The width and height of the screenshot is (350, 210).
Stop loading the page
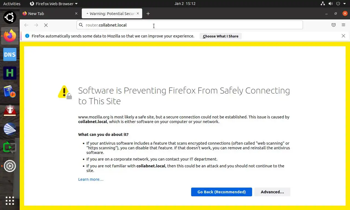[46, 25]
